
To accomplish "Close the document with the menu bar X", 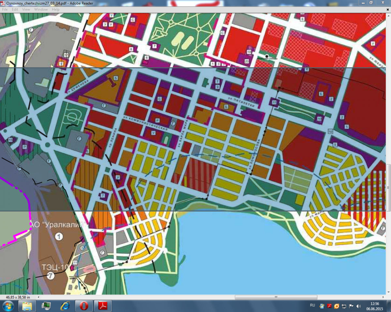I will click(388, 9).
